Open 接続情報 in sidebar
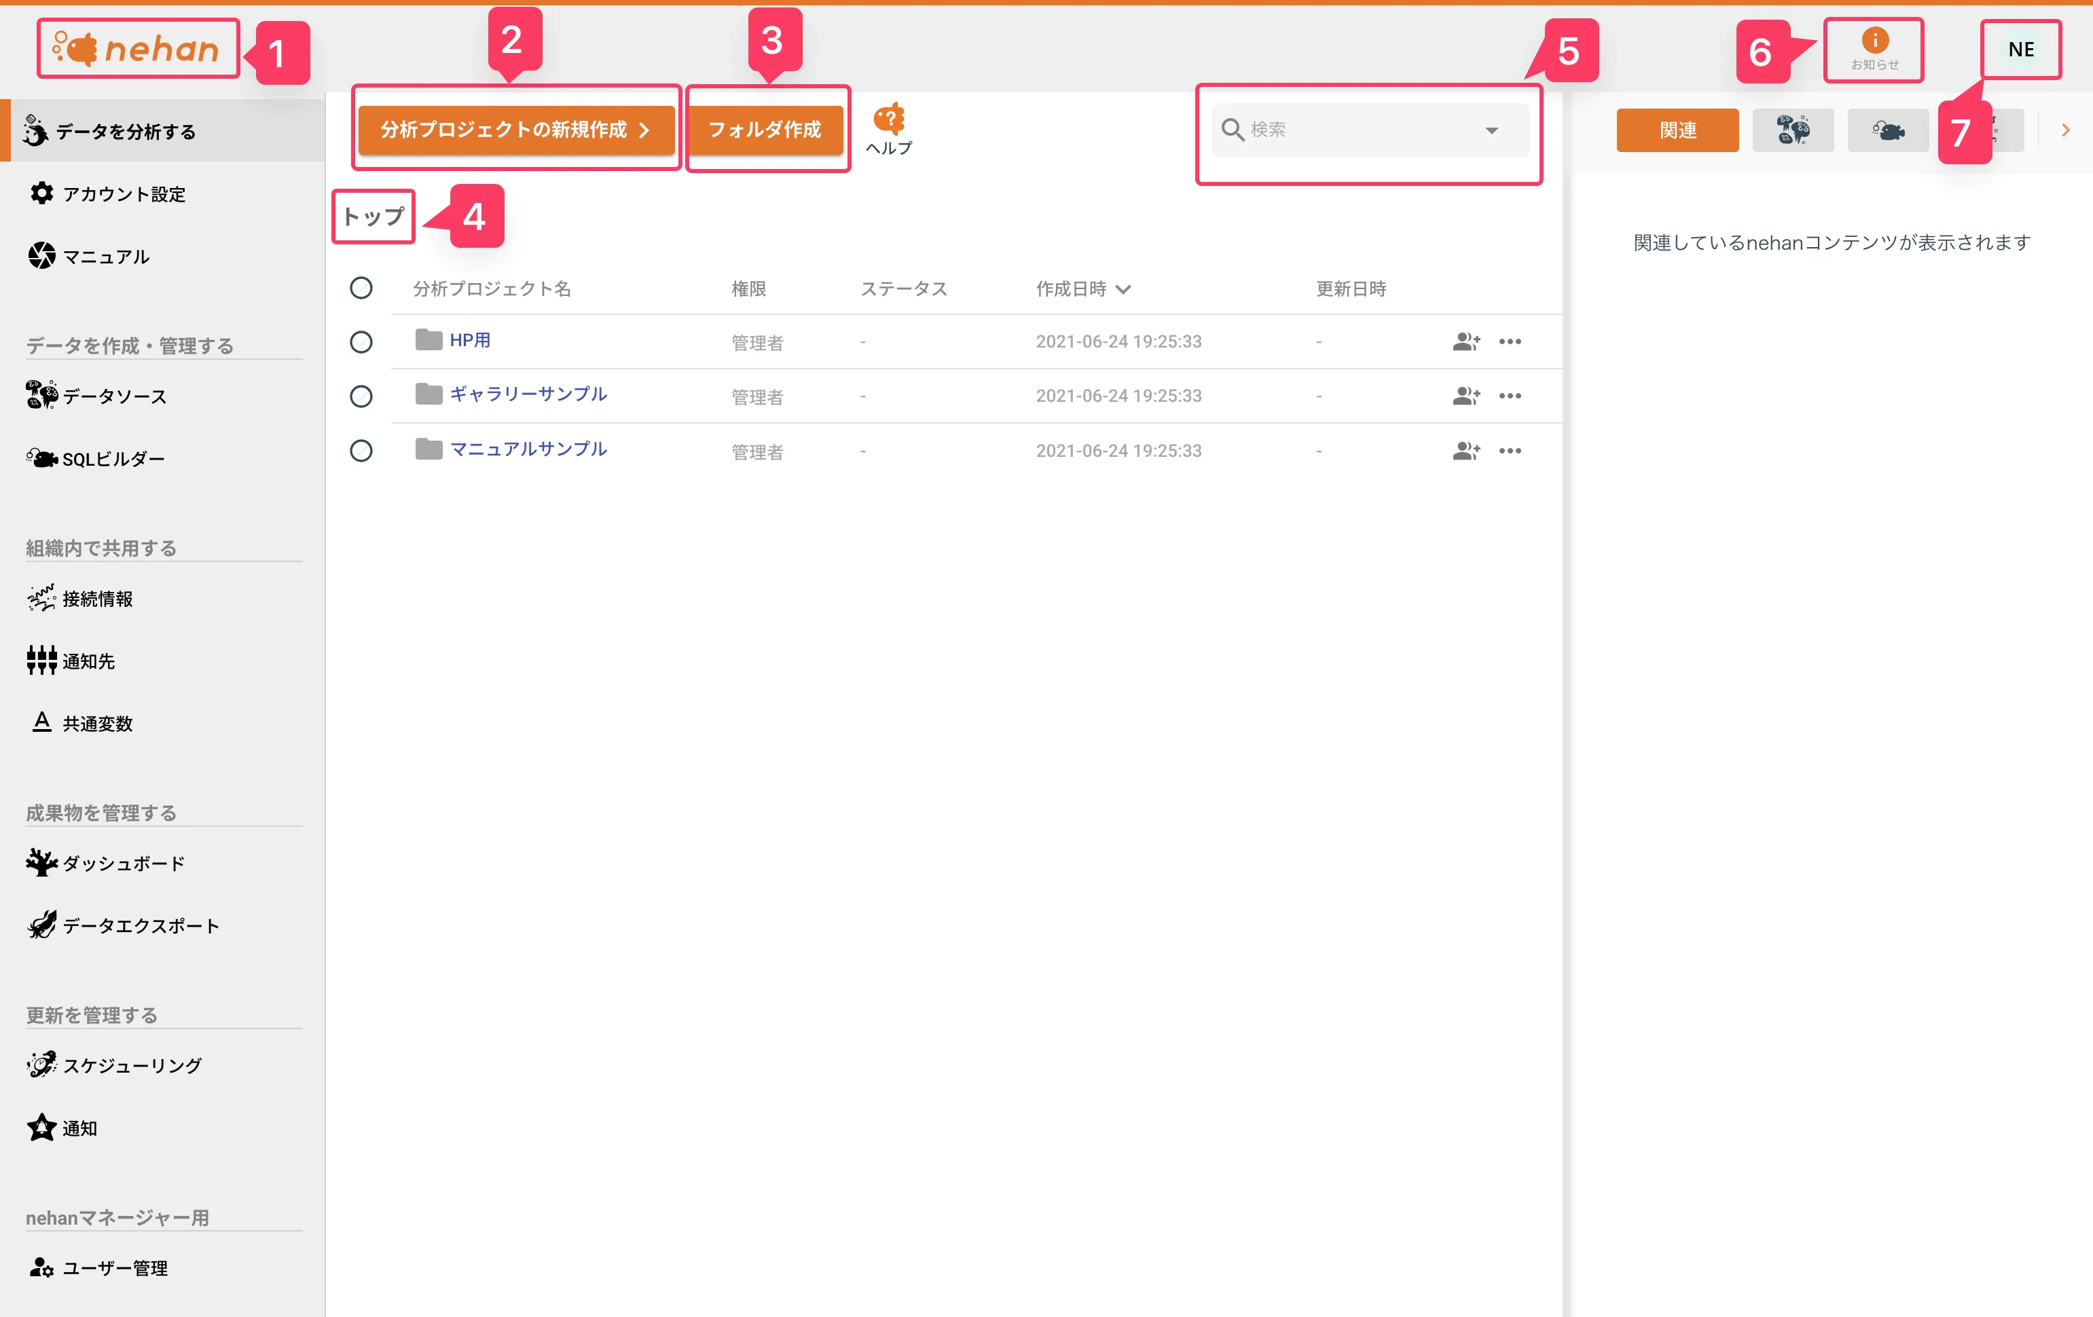Screen dimensions: 2093x1317 (x=162, y=597)
